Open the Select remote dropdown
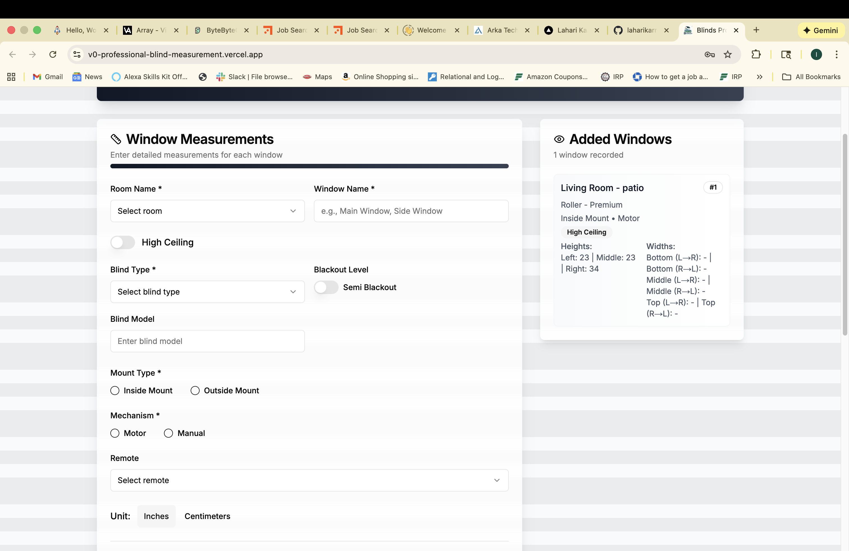This screenshot has width=849, height=551. 309,480
